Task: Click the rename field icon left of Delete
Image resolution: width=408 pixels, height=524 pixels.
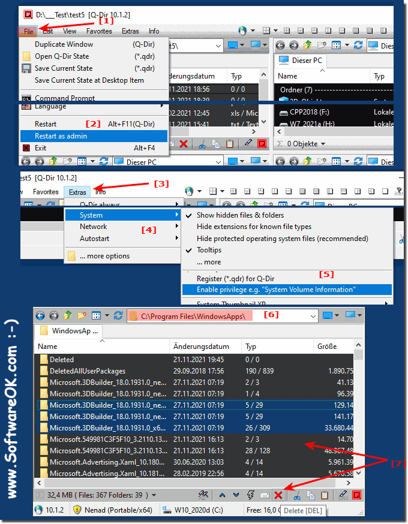Action: pyautogui.click(x=265, y=495)
